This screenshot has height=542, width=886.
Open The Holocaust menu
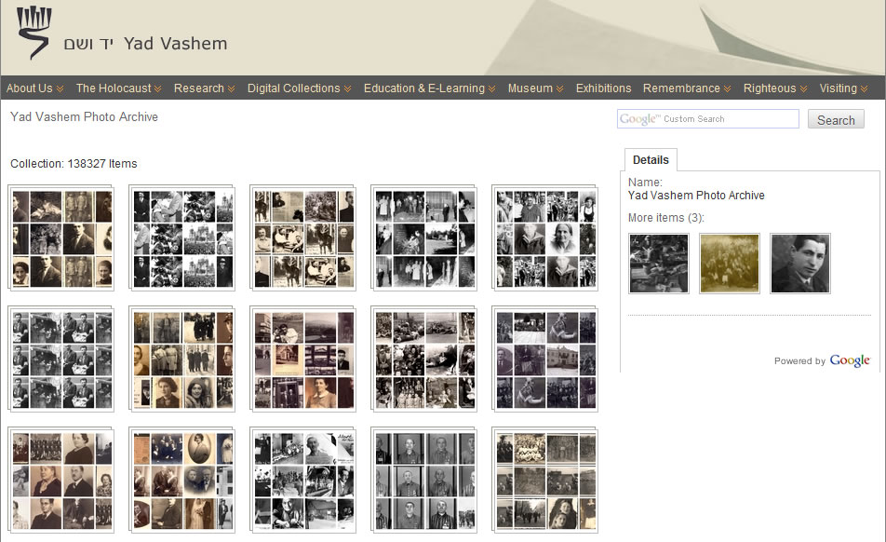click(x=114, y=88)
